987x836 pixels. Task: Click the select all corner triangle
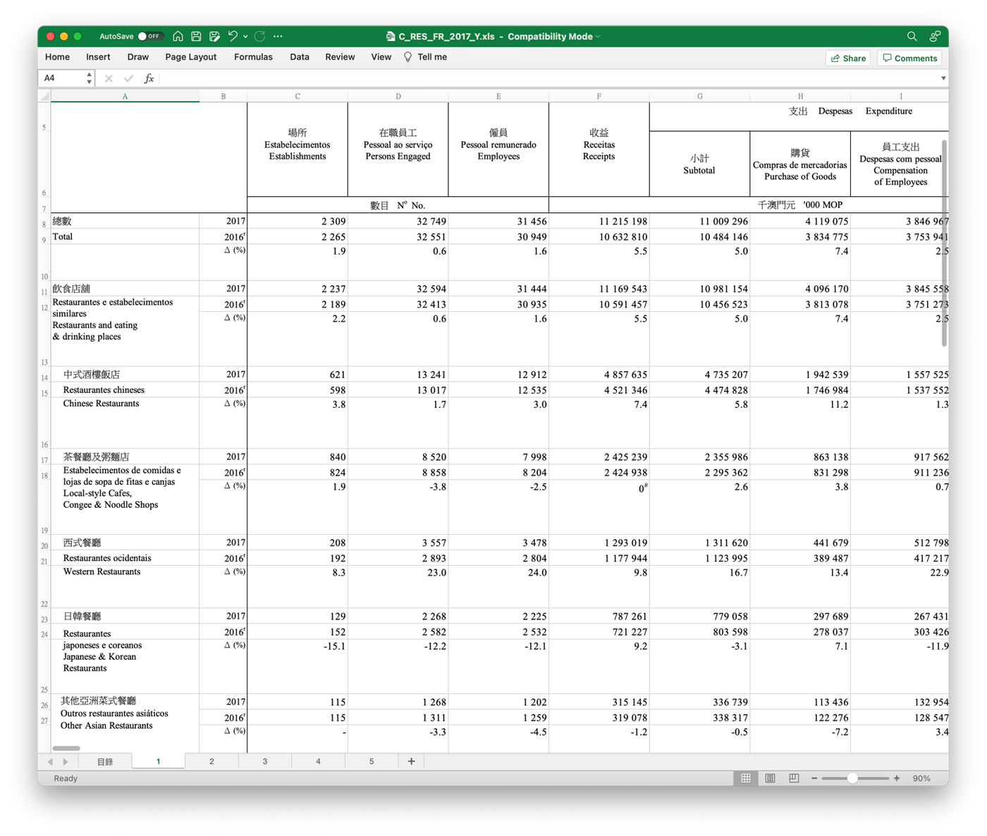44,96
